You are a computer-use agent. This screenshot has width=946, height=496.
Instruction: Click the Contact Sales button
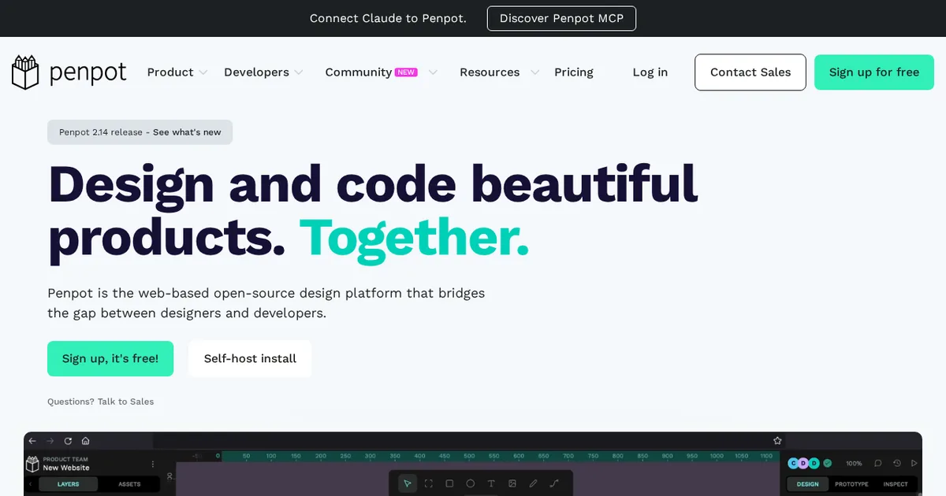pos(750,72)
